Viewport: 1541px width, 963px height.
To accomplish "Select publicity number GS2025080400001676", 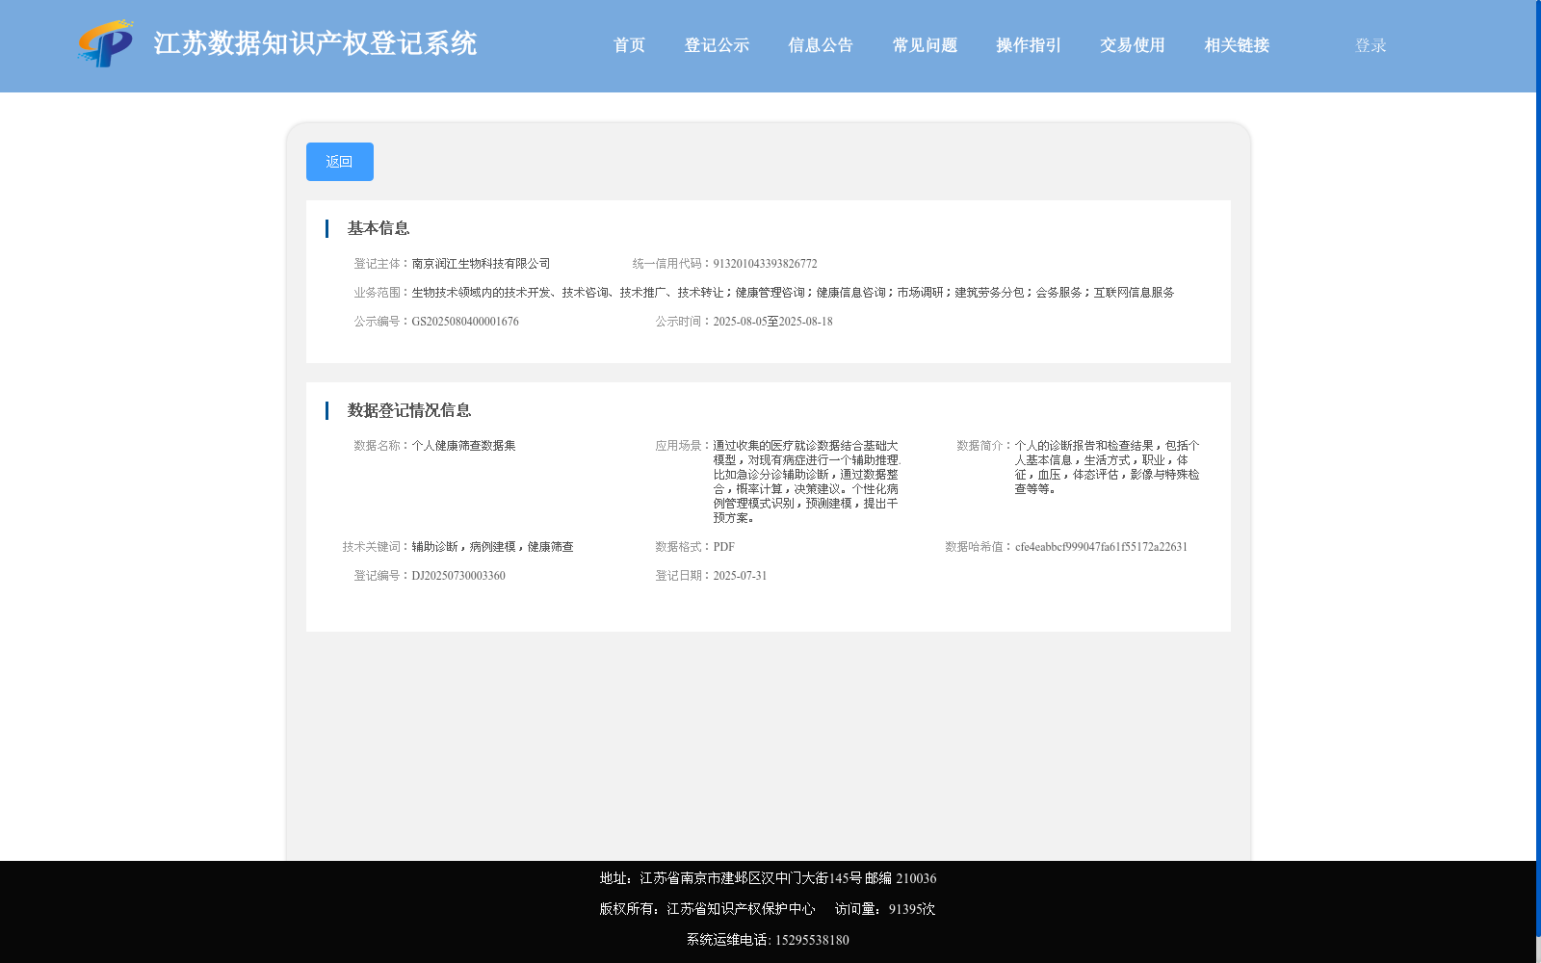I will [465, 322].
